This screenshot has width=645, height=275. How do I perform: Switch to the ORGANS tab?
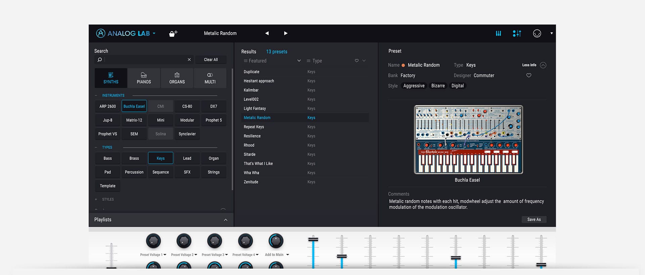coord(177,78)
